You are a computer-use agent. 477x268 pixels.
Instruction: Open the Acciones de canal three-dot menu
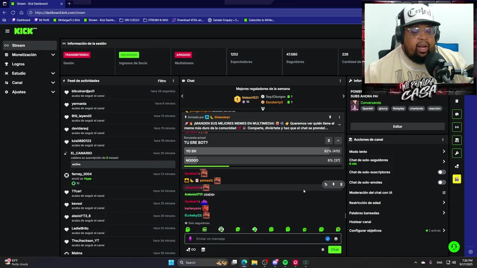[443, 140]
